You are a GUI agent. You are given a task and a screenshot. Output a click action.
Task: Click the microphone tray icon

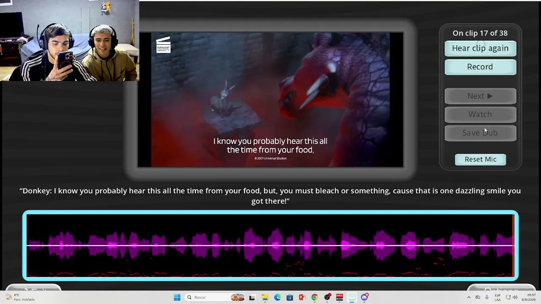click(x=487, y=297)
